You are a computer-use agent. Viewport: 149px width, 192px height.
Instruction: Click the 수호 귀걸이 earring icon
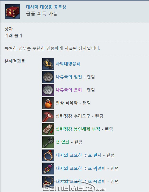[48, 169]
